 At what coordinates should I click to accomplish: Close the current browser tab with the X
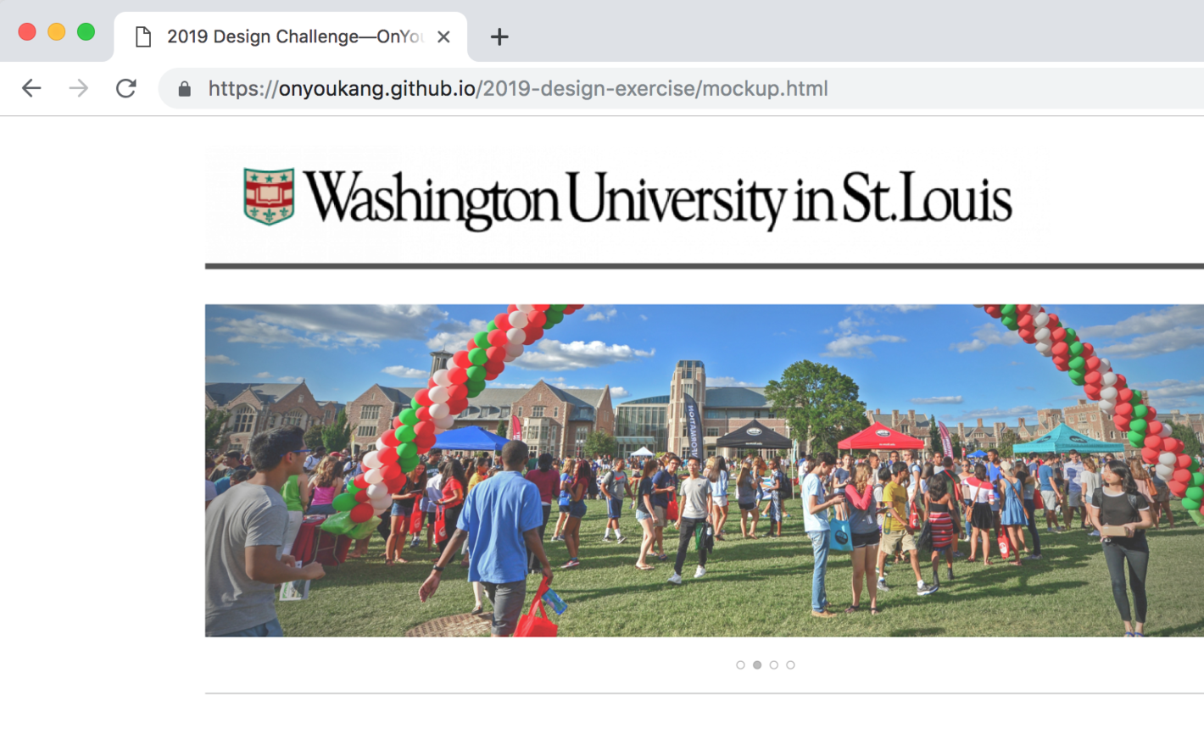444,36
